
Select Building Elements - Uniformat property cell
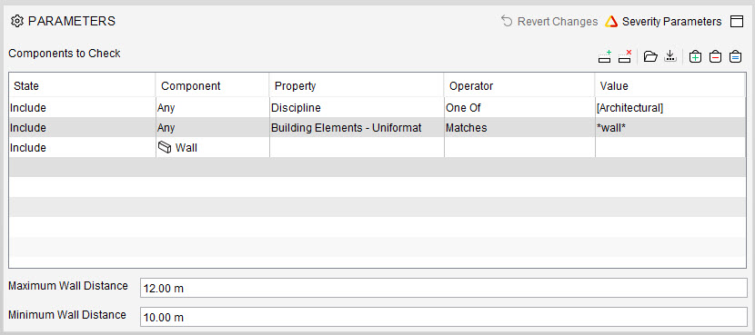[357, 128]
